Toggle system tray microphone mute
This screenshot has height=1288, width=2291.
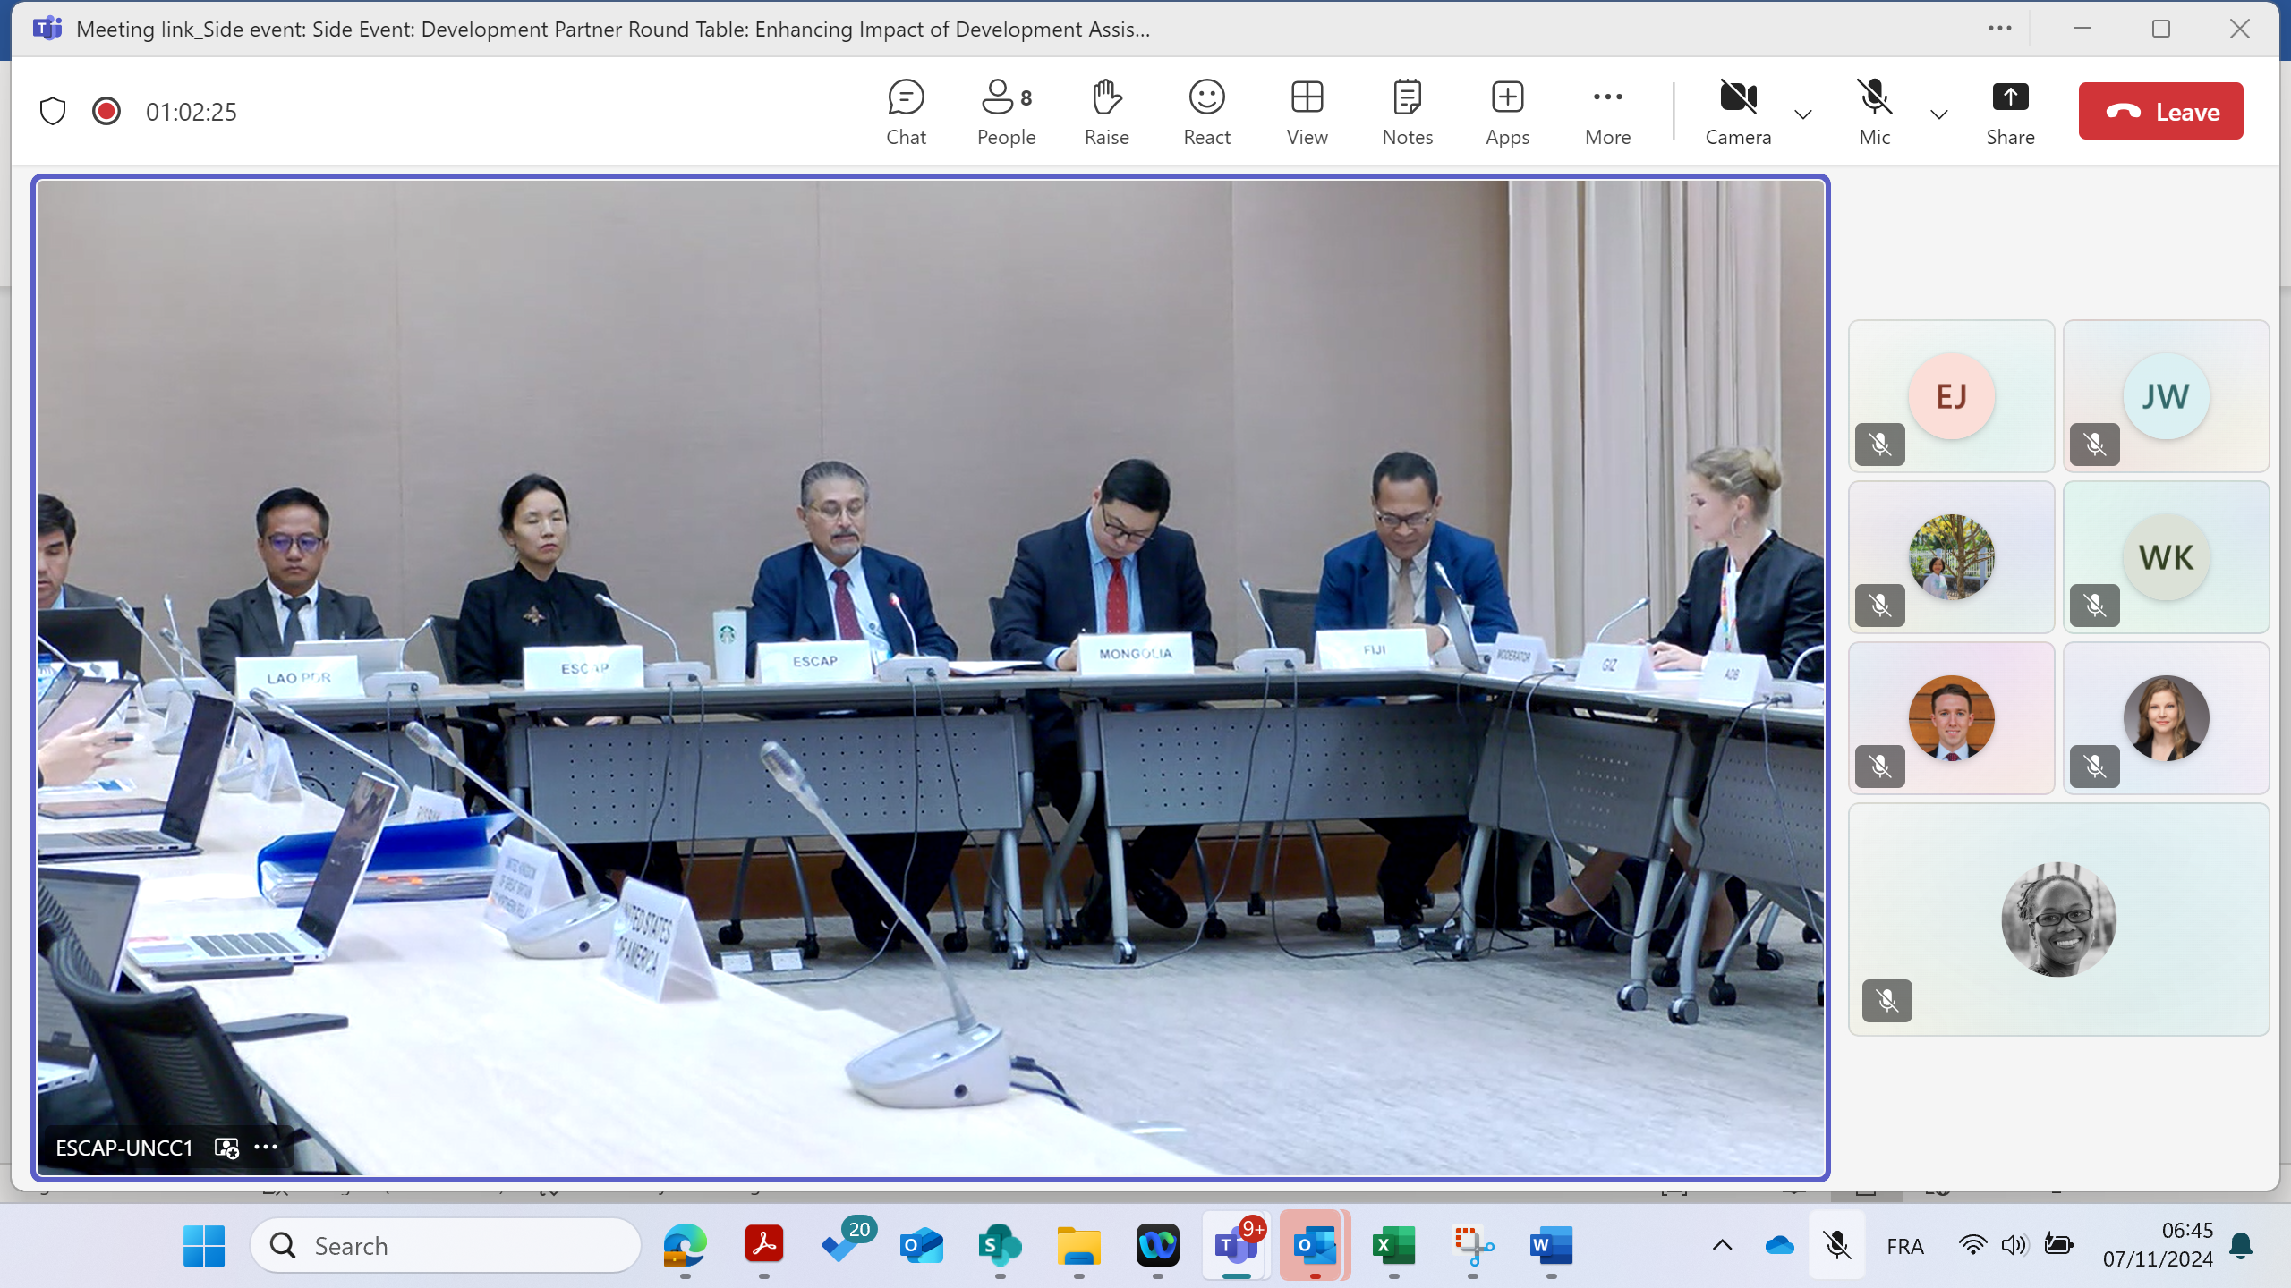click(x=1837, y=1246)
